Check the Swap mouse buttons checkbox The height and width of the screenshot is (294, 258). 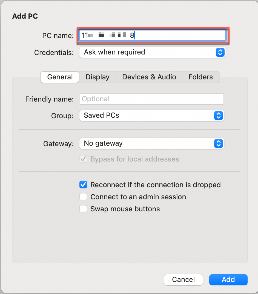tap(83, 209)
